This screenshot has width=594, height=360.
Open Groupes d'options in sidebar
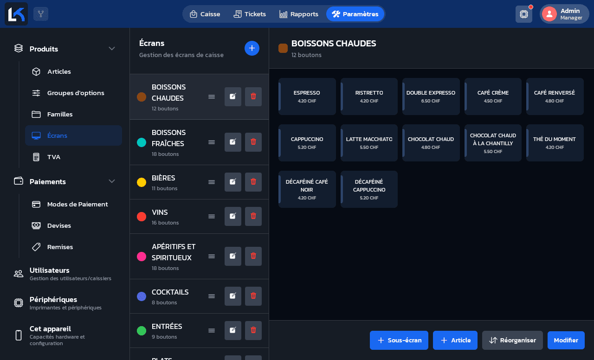click(x=74, y=93)
